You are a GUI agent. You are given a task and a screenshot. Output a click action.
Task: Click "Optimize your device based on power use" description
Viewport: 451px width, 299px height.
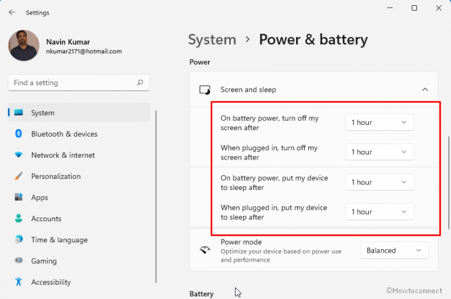pyautogui.click(x=281, y=256)
